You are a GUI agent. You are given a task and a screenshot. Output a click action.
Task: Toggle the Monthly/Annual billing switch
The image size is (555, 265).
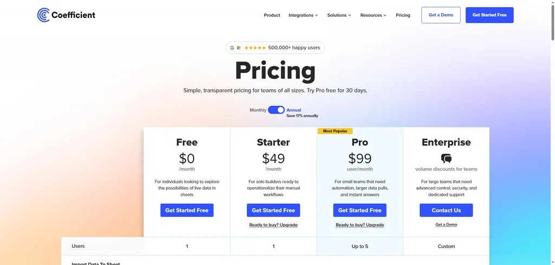pos(276,110)
